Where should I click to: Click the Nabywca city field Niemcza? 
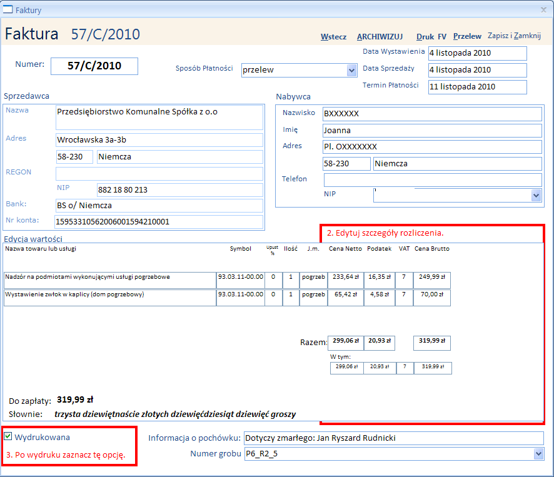point(458,164)
